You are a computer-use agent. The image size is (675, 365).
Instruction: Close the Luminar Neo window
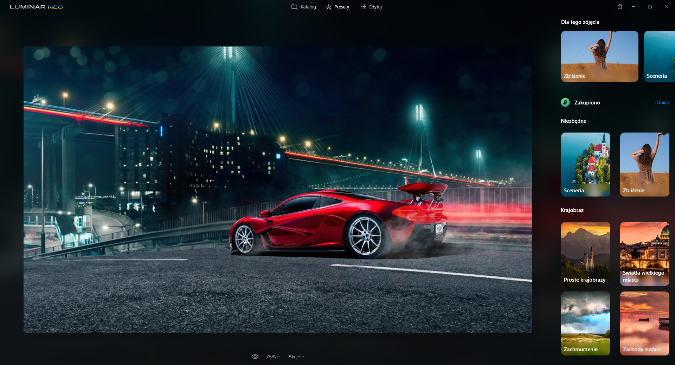click(666, 7)
